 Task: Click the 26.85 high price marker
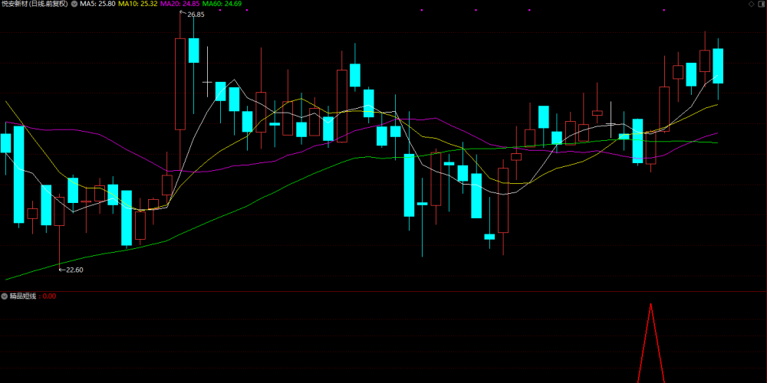pos(195,15)
